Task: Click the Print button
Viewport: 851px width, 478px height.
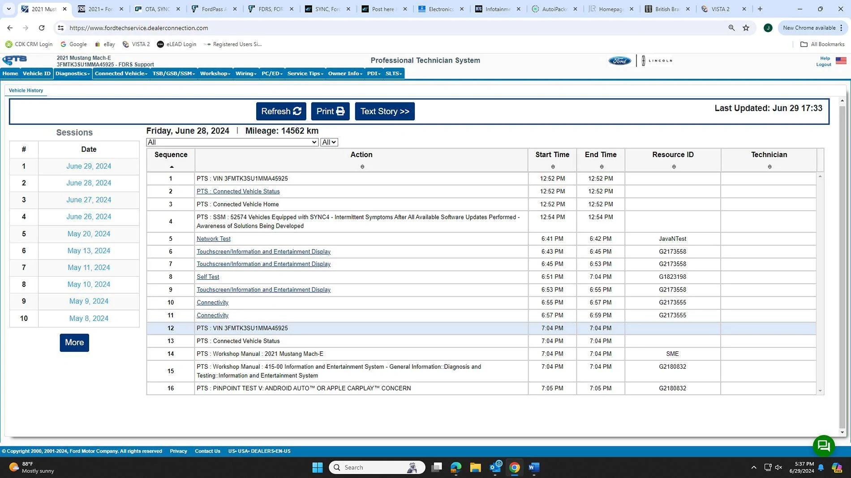Action: pos(330,111)
